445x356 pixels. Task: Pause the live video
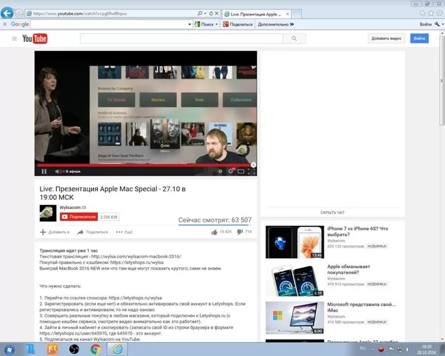pyautogui.click(x=44, y=171)
